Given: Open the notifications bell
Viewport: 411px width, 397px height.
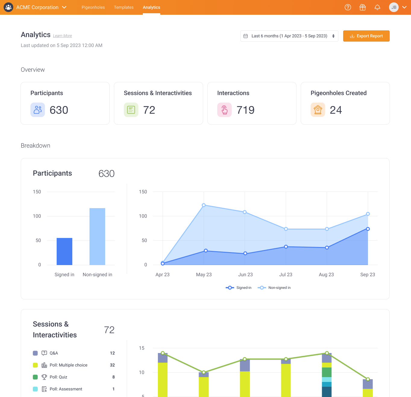Looking at the screenshot, I should pyautogui.click(x=377, y=7).
